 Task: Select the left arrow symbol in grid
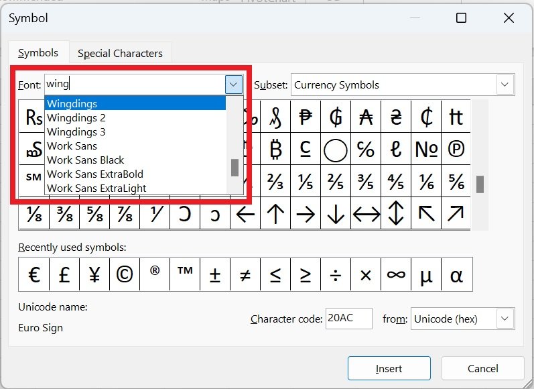tap(245, 215)
